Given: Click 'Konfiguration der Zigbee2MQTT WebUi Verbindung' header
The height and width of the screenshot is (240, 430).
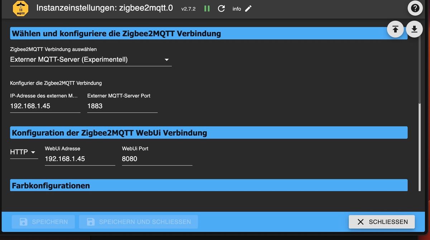Looking at the screenshot, I should [x=209, y=133].
